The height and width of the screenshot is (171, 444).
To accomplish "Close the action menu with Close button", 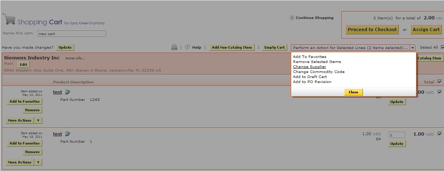I will (x=353, y=92).
